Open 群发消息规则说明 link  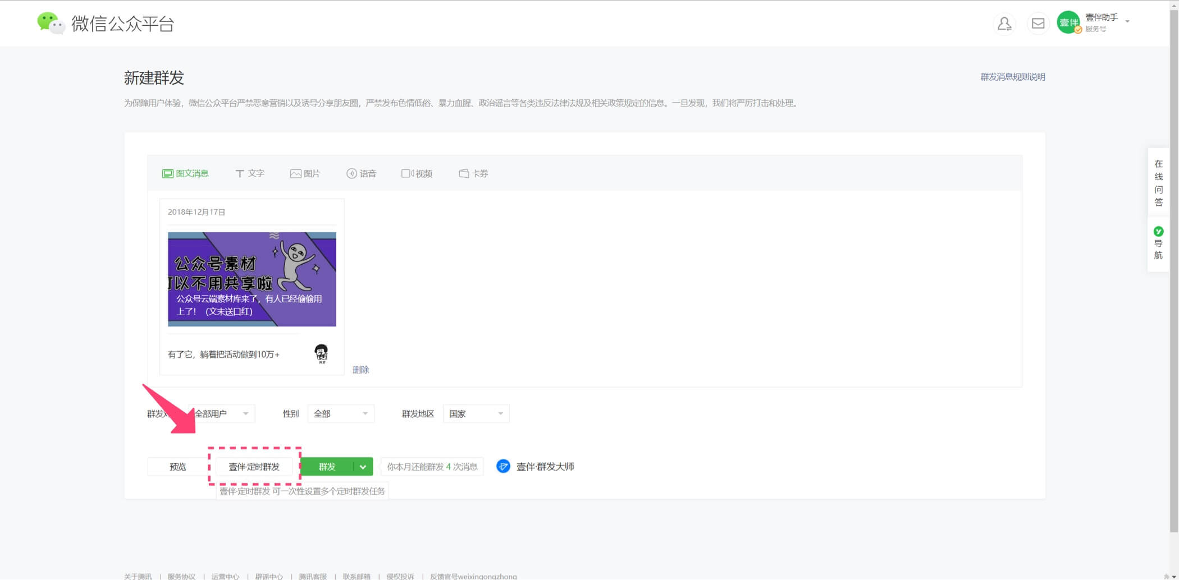1013,77
